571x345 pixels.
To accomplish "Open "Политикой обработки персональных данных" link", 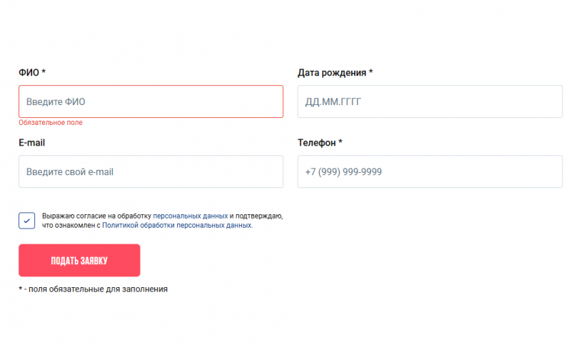I will click(177, 225).
